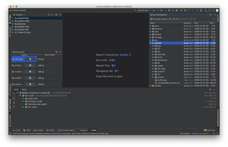Click the green Run app play icon
Image resolution: width=228 pixels, height=147 pixels.
pos(154,10)
